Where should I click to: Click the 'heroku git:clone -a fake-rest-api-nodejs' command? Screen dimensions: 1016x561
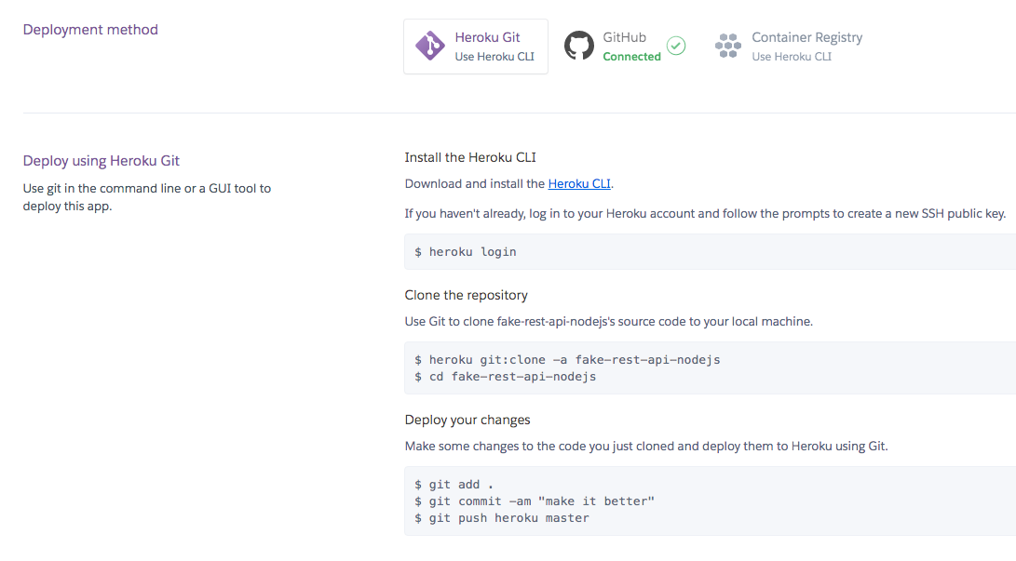point(574,360)
